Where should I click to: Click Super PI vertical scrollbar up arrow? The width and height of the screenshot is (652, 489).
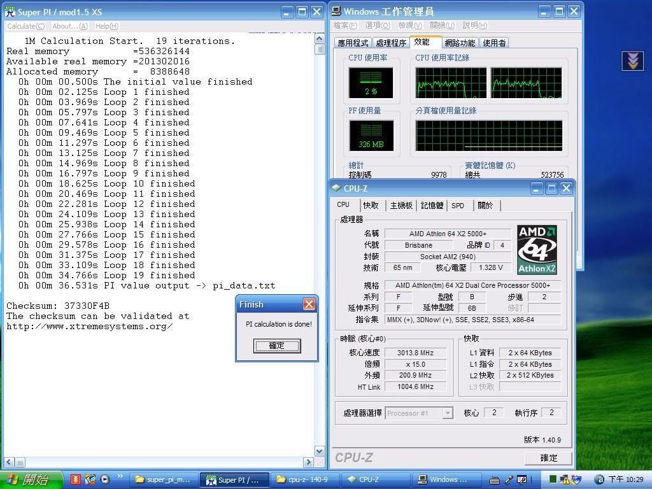click(x=320, y=39)
